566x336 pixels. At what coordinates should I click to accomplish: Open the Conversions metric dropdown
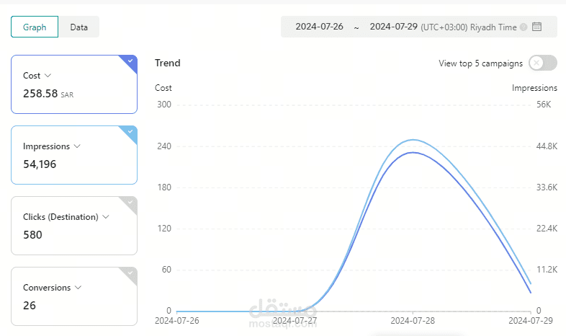coord(78,288)
